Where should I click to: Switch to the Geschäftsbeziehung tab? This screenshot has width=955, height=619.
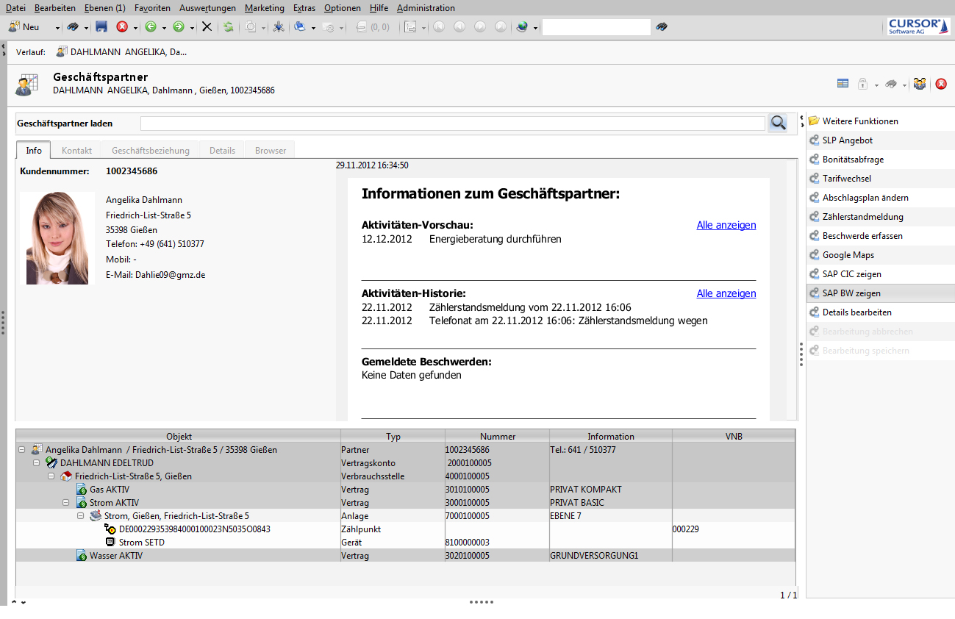151,150
